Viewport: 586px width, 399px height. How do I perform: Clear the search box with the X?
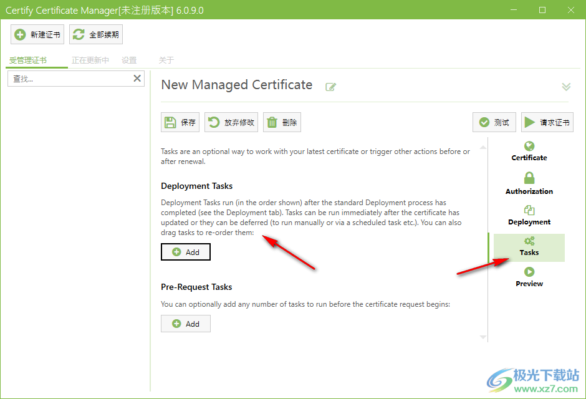[x=137, y=79]
